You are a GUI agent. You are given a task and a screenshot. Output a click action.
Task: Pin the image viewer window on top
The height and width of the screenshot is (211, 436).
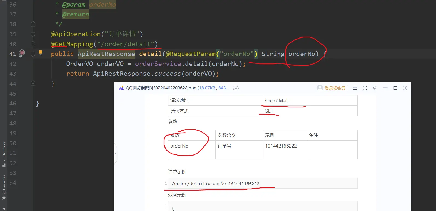375,88
